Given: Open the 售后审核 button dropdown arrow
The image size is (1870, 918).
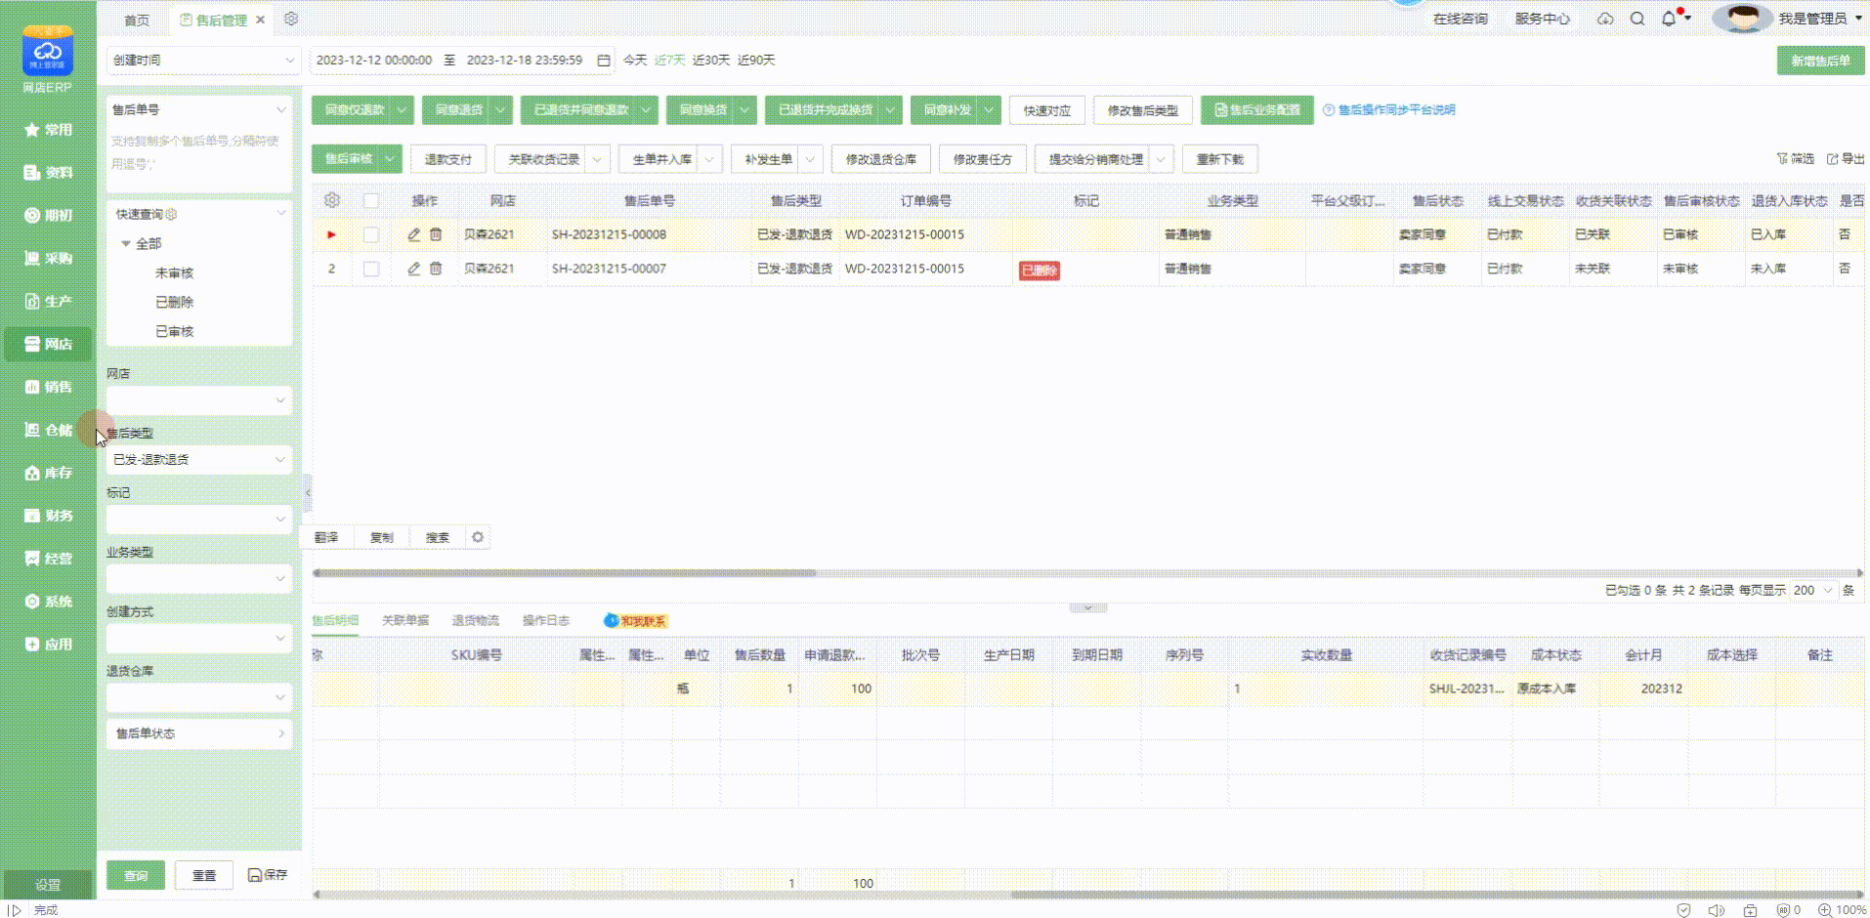Looking at the screenshot, I should click(391, 158).
